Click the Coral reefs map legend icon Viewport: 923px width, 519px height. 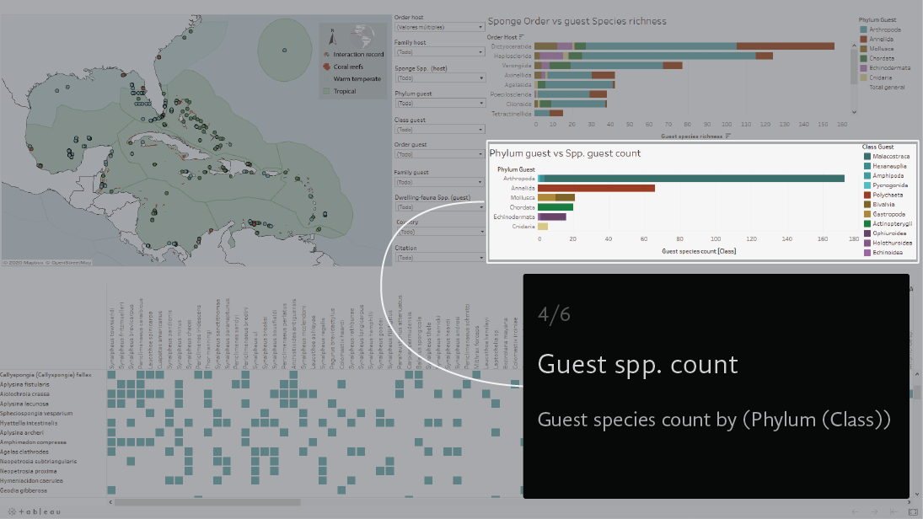coord(326,66)
